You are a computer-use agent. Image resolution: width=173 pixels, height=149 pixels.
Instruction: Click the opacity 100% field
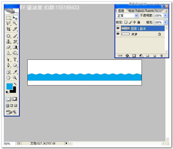pos(159,16)
